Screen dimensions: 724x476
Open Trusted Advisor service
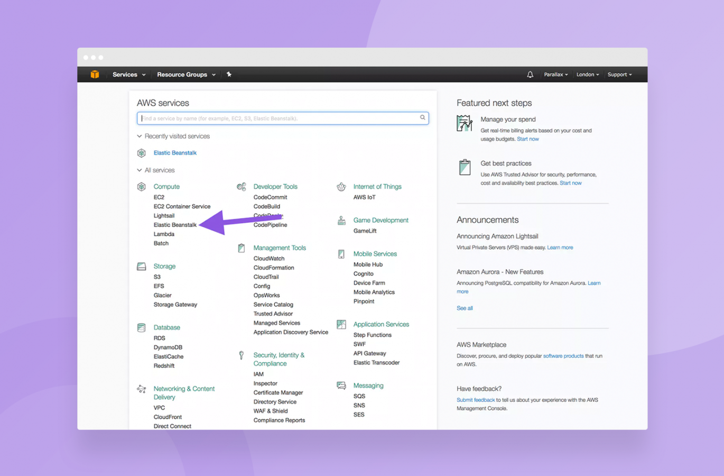273,314
